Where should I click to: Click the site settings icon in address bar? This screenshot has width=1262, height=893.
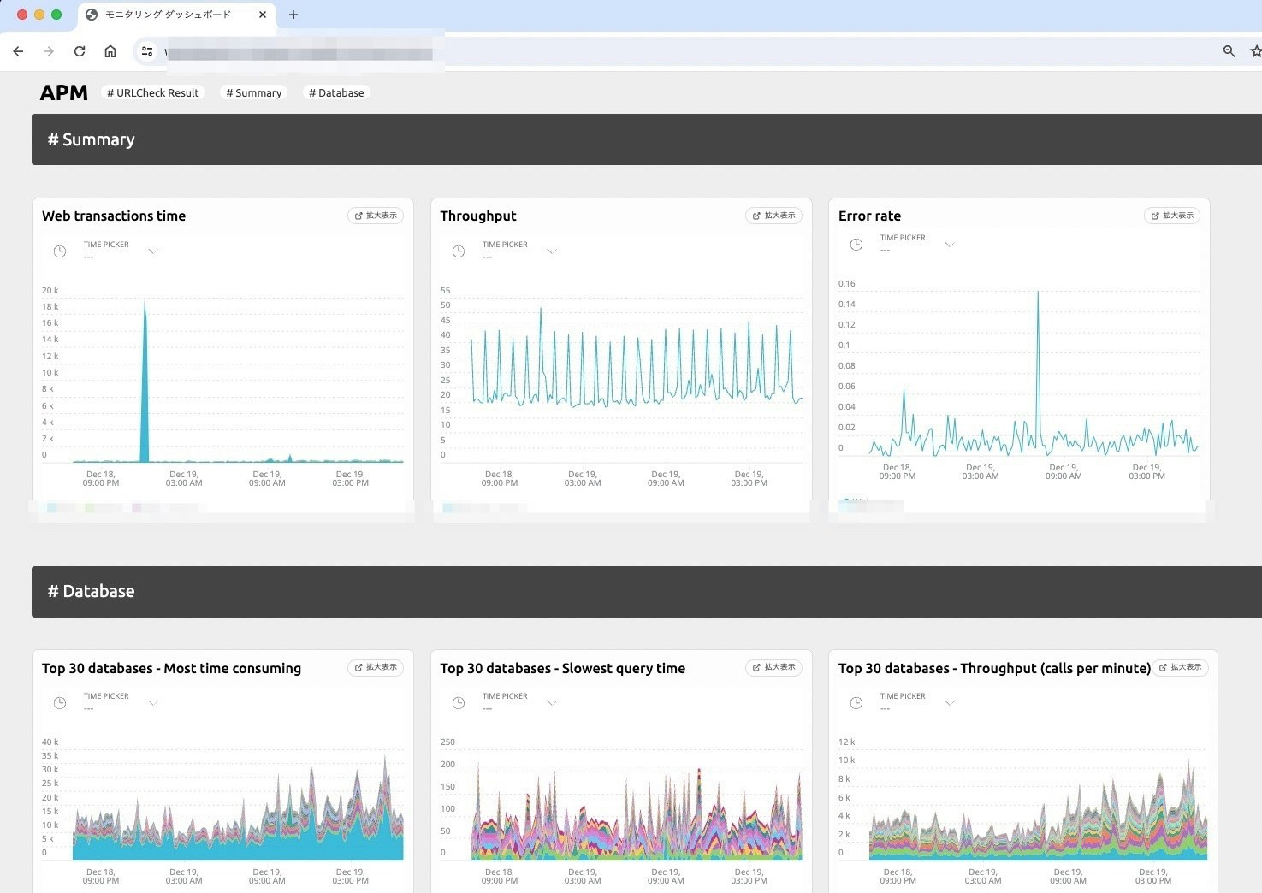pyautogui.click(x=147, y=51)
